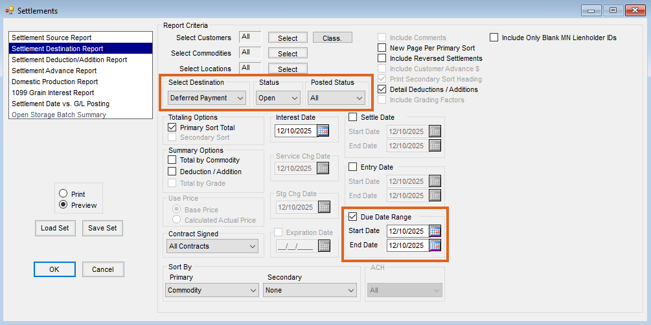Screen dimensions: 651x325
Task: Open the Primary sort Commodity dropdown
Action: tap(212, 290)
